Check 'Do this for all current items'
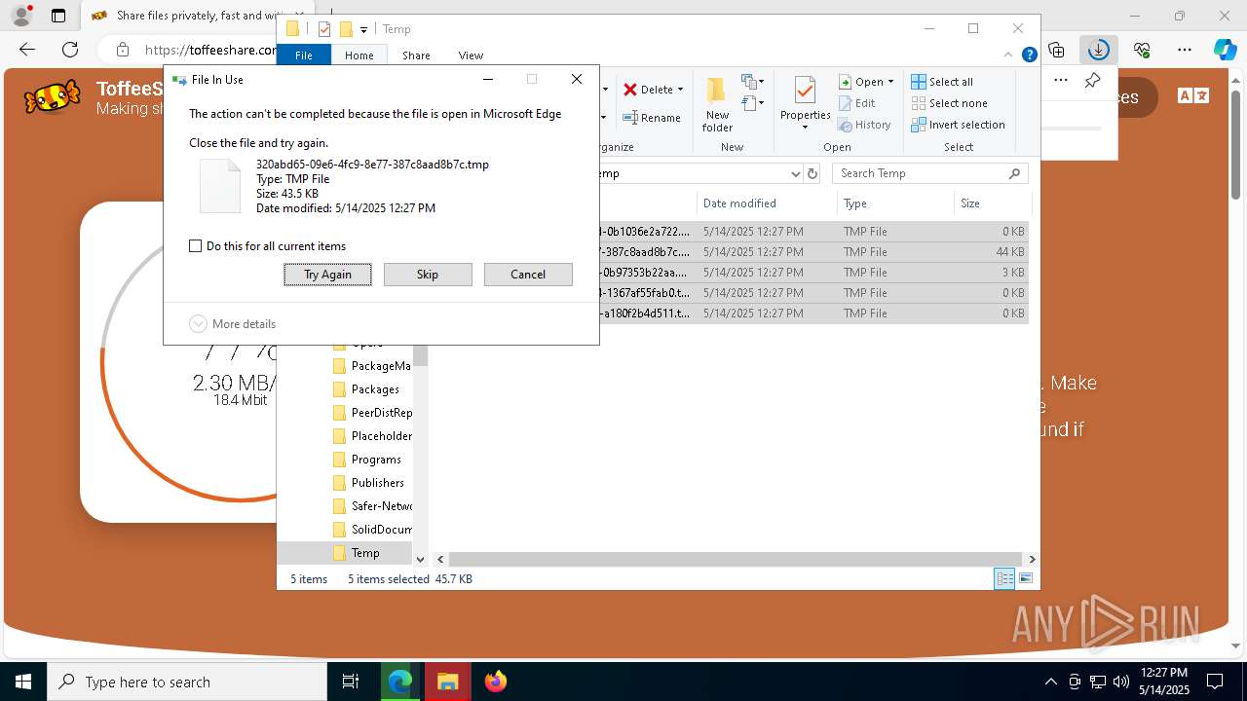This screenshot has width=1247, height=701. (195, 246)
